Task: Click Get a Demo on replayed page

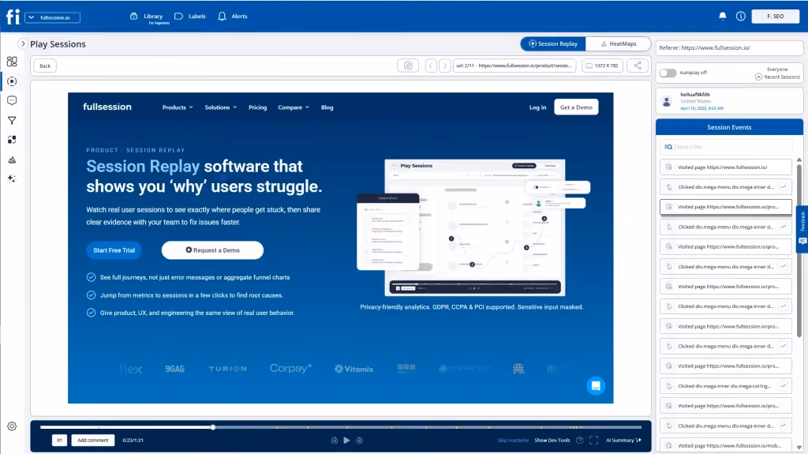Action: (x=576, y=107)
